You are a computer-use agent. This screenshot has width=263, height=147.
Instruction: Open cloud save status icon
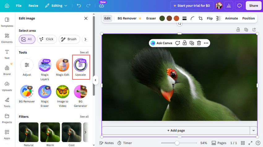click(x=101, y=6)
